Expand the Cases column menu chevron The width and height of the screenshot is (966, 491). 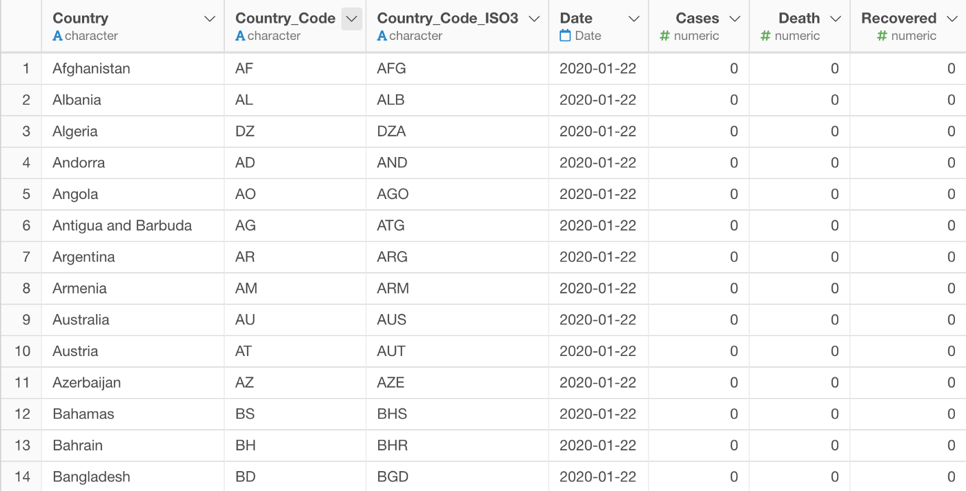(734, 19)
